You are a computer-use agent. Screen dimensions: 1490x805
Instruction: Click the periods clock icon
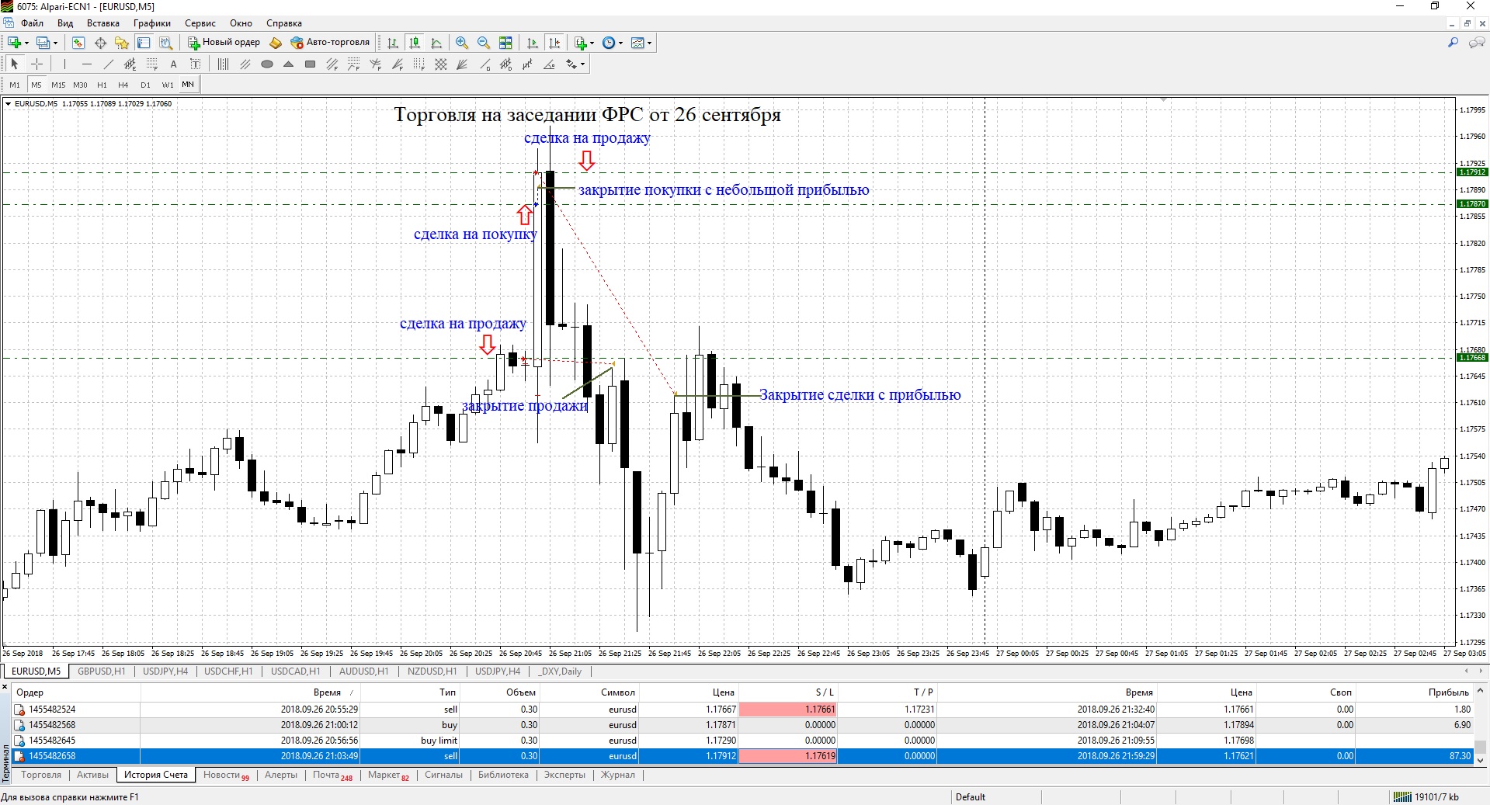(x=609, y=43)
